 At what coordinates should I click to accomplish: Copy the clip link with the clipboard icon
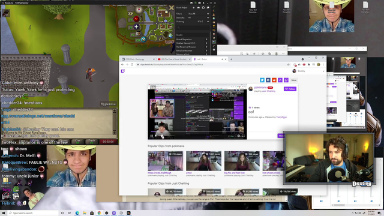pos(286,80)
